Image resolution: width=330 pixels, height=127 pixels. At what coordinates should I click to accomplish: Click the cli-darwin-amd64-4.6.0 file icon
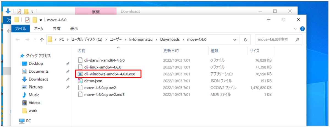pos(80,60)
